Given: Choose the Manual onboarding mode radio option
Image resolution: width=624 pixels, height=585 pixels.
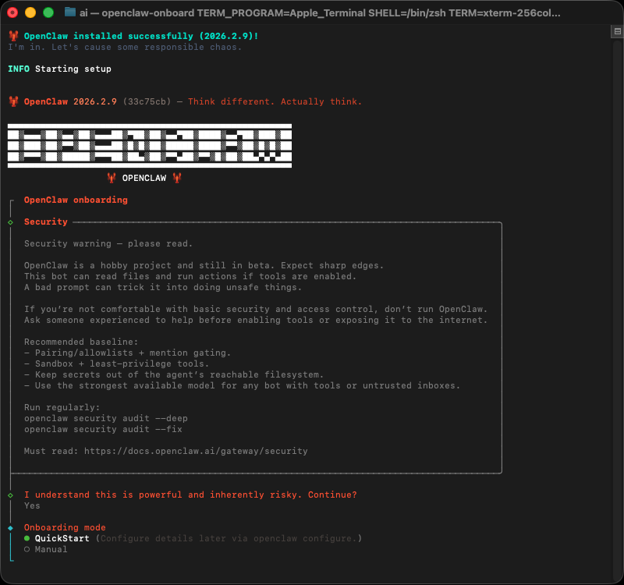Looking at the screenshot, I should click(x=51, y=549).
